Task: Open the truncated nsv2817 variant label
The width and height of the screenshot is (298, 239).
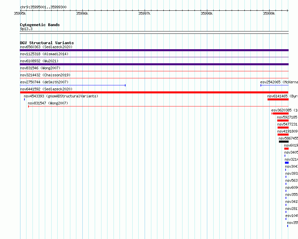Action: point(292,209)
